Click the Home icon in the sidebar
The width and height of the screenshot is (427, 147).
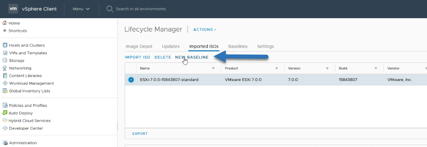4,23
